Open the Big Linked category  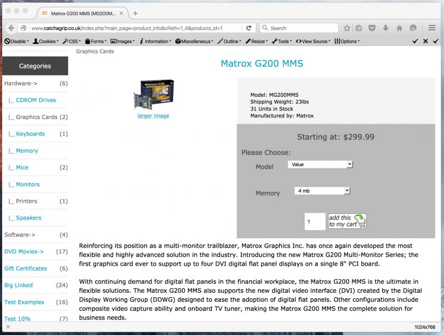18,285
